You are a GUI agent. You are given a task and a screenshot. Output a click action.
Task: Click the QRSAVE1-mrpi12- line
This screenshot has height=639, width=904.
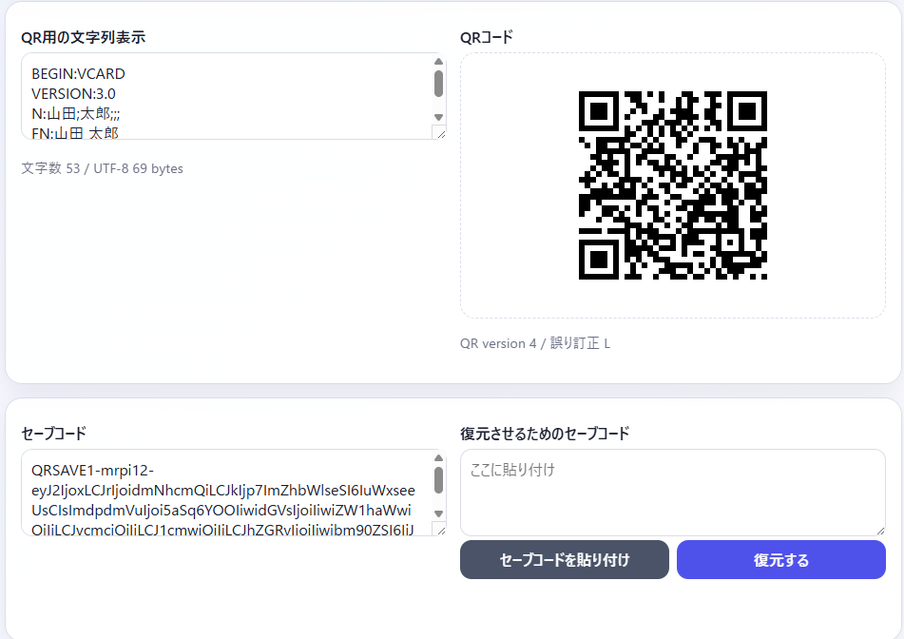93,470
